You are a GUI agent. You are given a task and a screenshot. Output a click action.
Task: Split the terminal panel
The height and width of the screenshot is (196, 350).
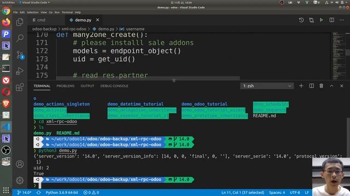pyautogui.click(x=311, y=86)
